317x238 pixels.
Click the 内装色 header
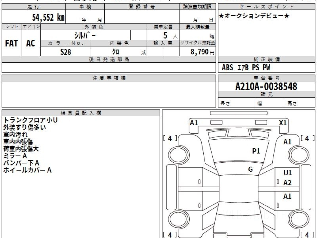(119, 43)
